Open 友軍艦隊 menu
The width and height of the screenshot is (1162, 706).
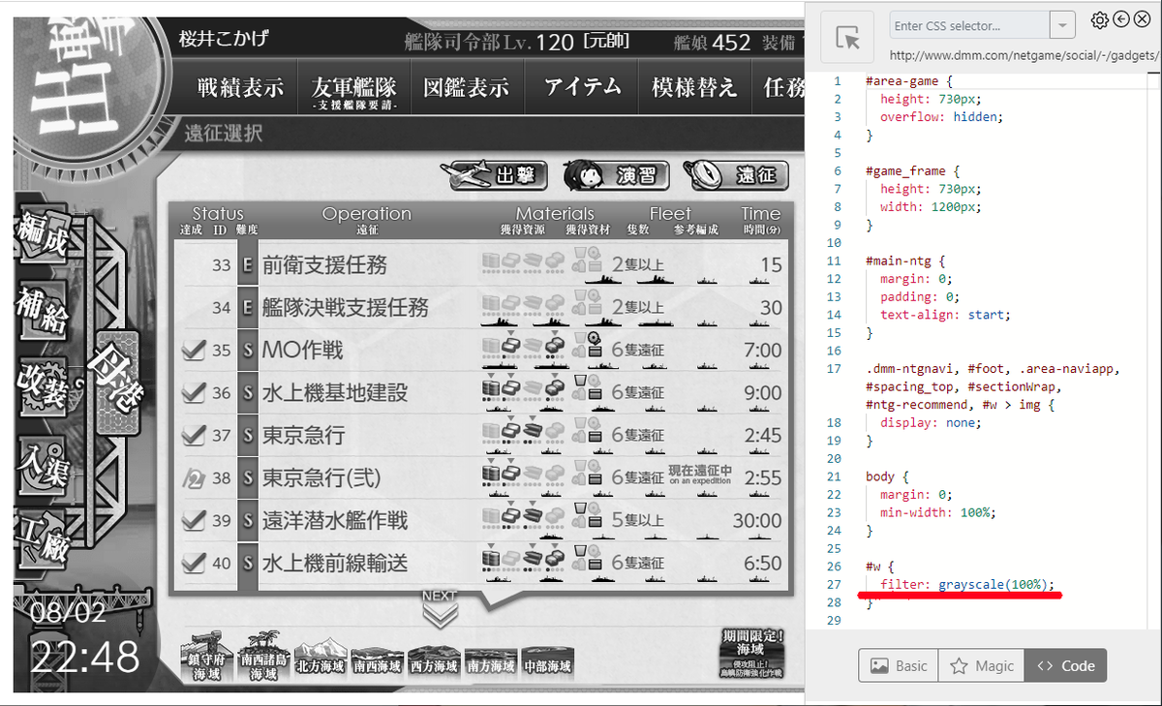(353, 88)
